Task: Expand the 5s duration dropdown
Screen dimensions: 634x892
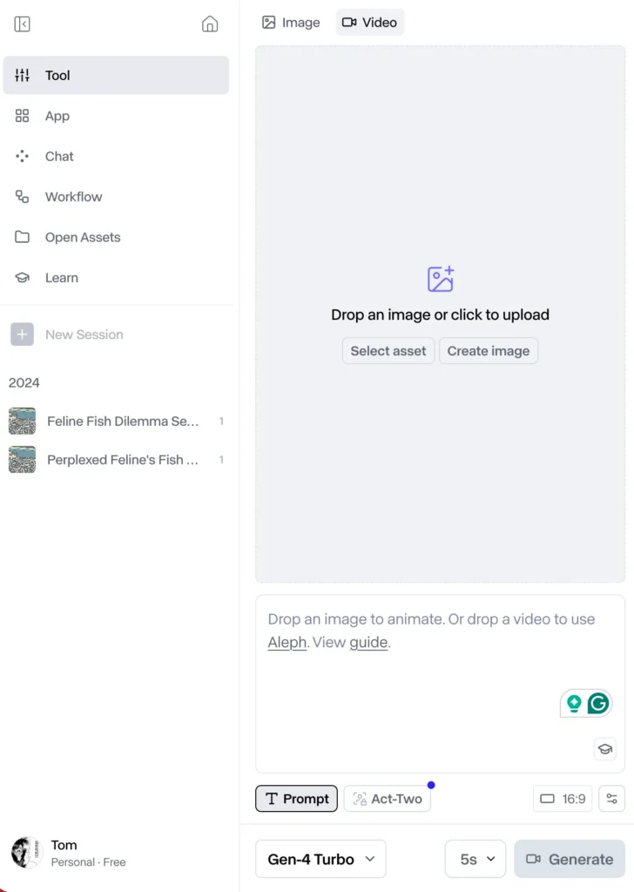Action: tap(475, 859)
